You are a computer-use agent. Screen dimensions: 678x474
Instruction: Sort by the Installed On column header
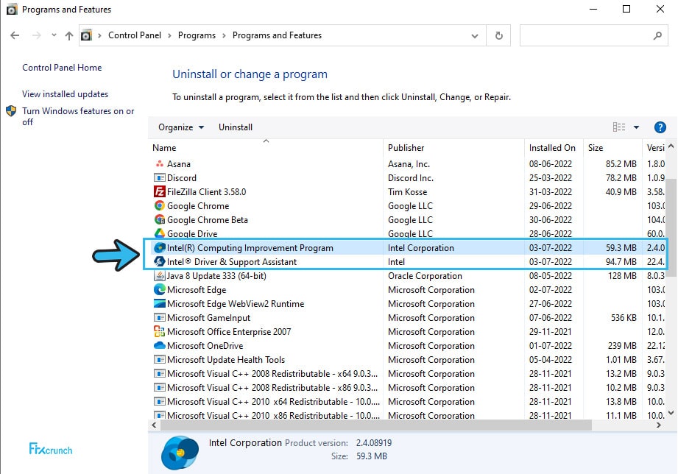pyautogui.click(x=554, y=148)
